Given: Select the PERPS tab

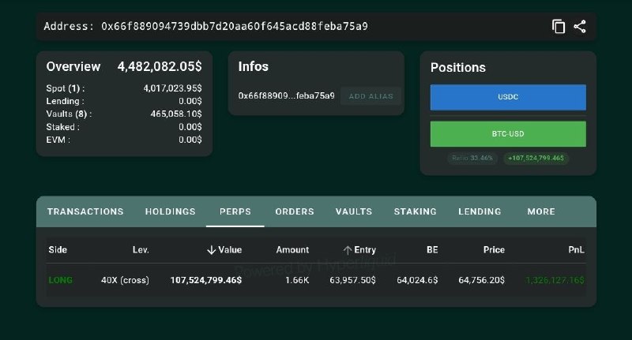Looking at the screenshot, I should pyautogui.click(x=235, y=211).
